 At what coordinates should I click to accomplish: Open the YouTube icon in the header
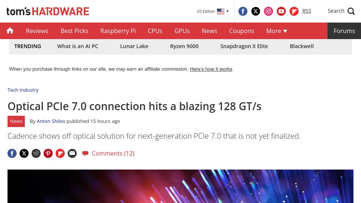(281, 11)
